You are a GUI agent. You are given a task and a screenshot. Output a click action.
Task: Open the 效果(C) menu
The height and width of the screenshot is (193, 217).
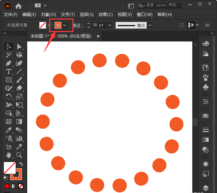point(106,15)
